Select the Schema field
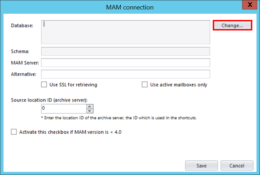 click(125, 51)
